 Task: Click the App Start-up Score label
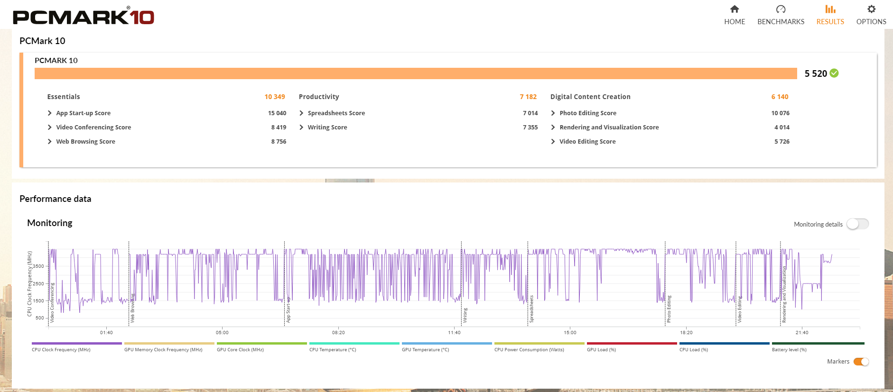tap(83, 113)
